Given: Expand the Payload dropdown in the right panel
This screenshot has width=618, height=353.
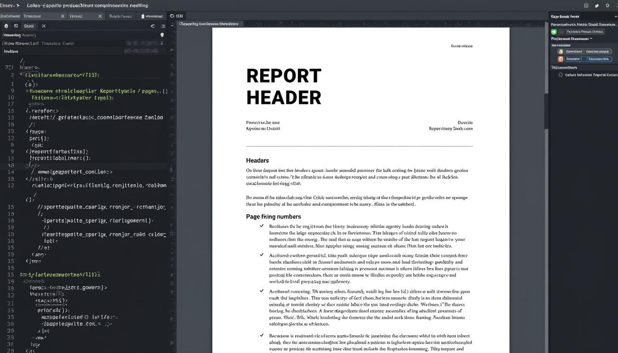Looking at the screenshot, I should [x=591, y=39].
